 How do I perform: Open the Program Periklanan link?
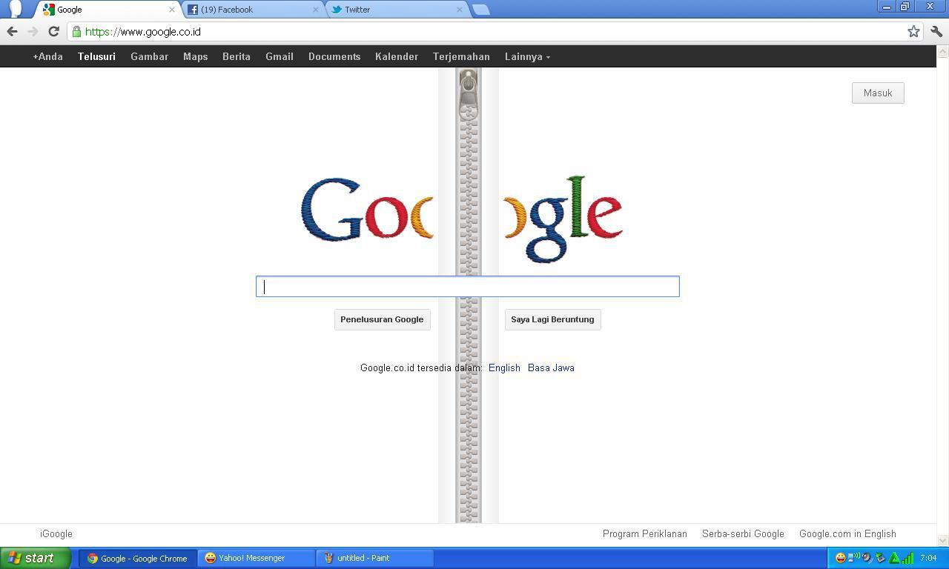(645, 533)
